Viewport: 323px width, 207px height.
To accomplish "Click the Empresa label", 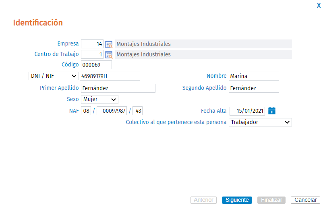I will click(x=68, y=43).
